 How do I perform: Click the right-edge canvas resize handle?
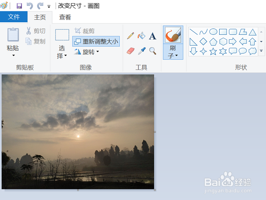155,132
